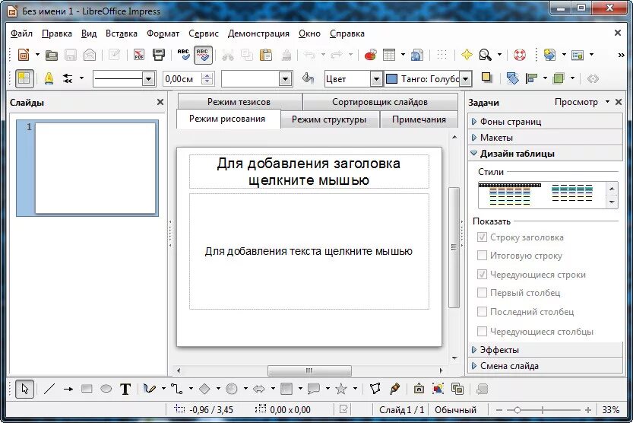Collapse 'Дизайн таблицы' section
Screen dimensions: 633x423
pos(545,154)
